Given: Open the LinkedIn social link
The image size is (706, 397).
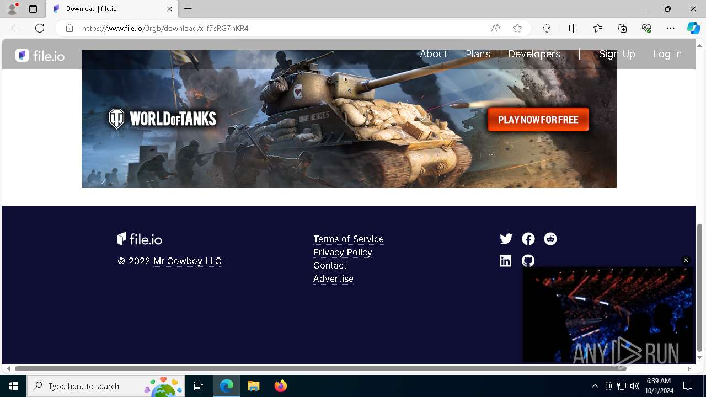Looking at the screenshot, I should [505, 261].
